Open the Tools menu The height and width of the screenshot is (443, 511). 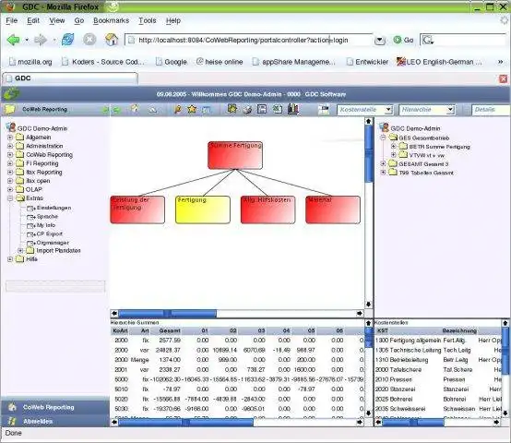[148, 20]
